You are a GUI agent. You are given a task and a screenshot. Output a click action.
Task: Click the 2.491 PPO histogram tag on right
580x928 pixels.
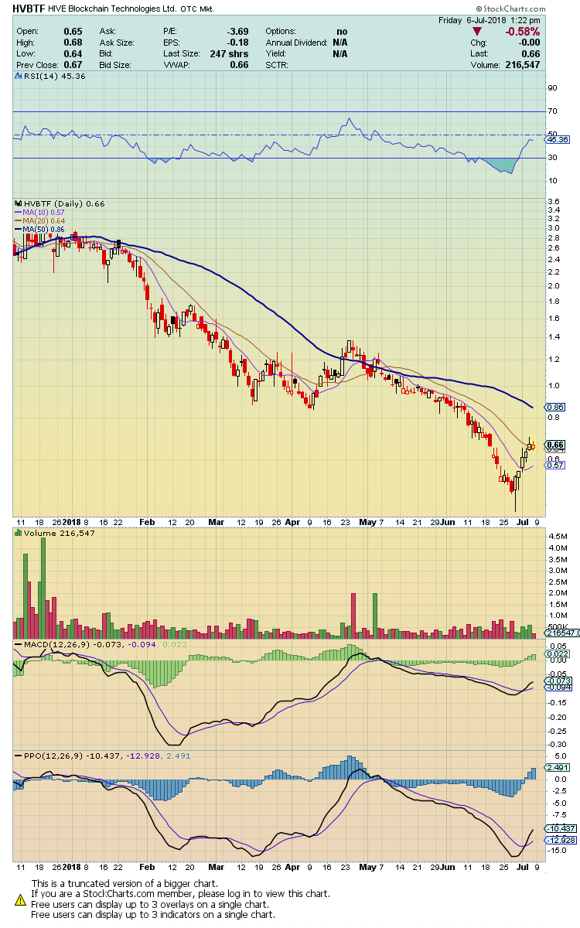pyautogui.click(x=557, y=767)
